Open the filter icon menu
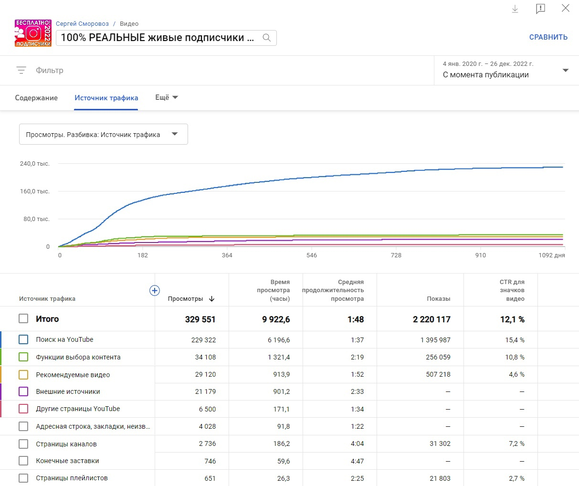Image resolution: width=579 pixels, height=486 pixels. coord(21,70)
